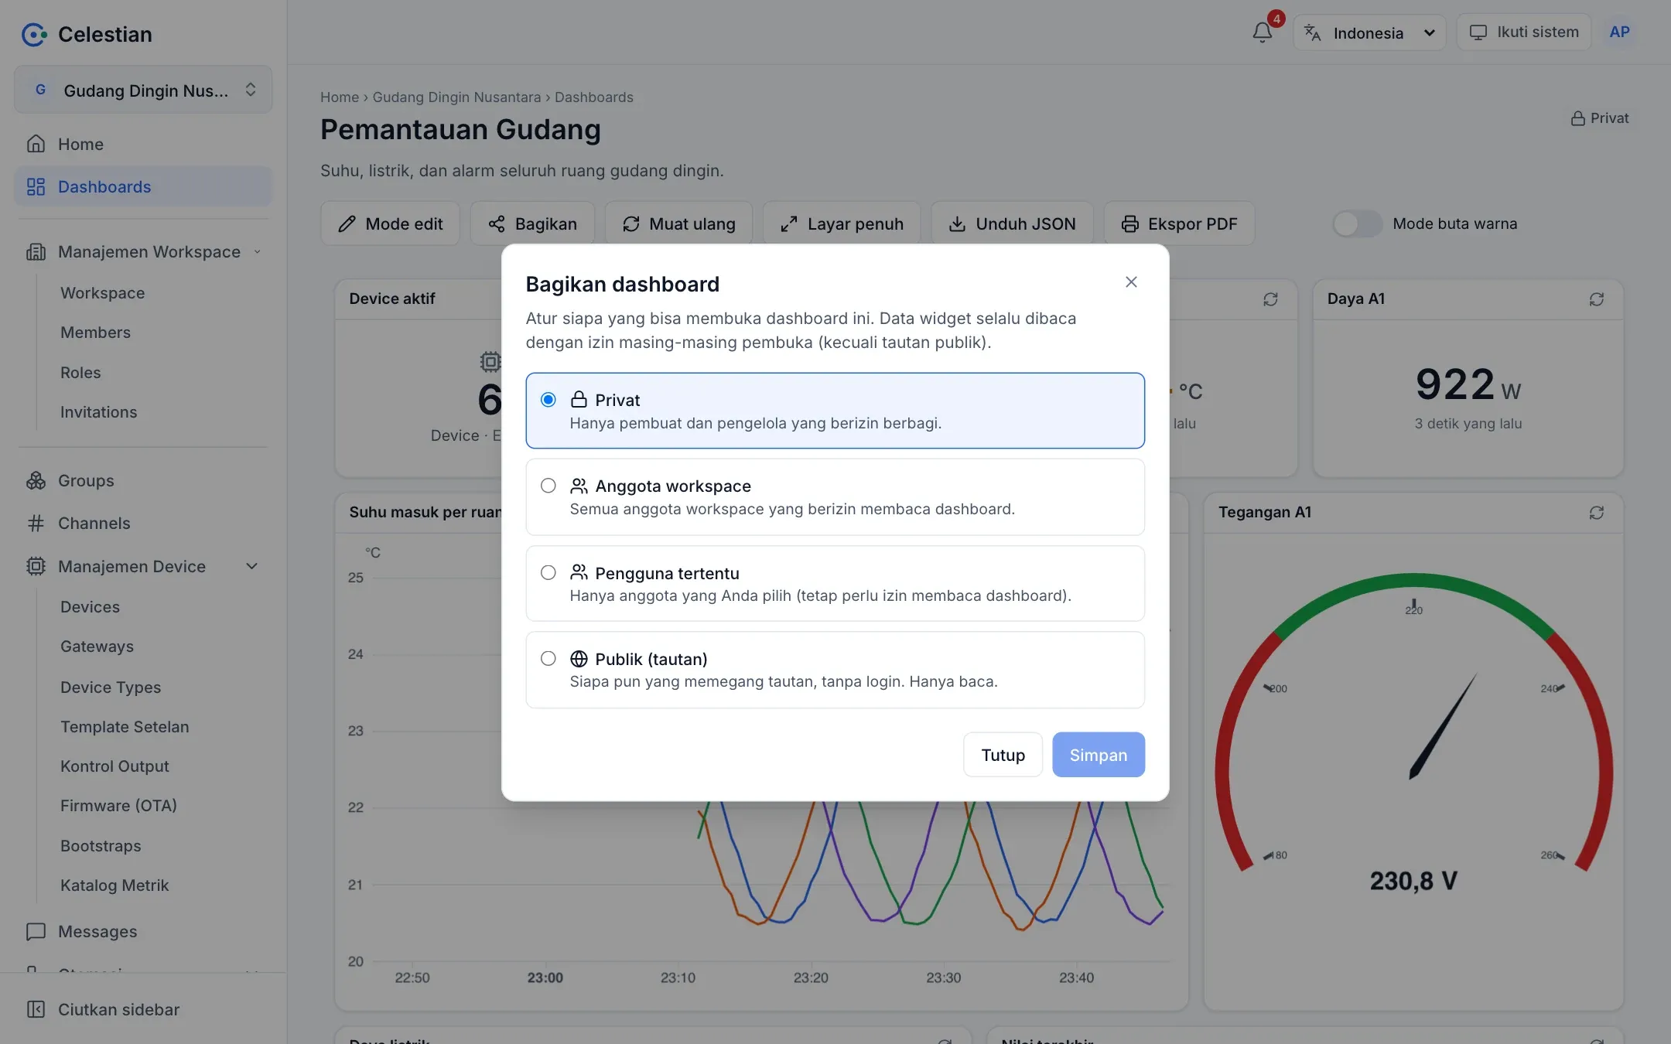
Task: Click the Privat lock badge
Action: click(x=1600, y=118)
